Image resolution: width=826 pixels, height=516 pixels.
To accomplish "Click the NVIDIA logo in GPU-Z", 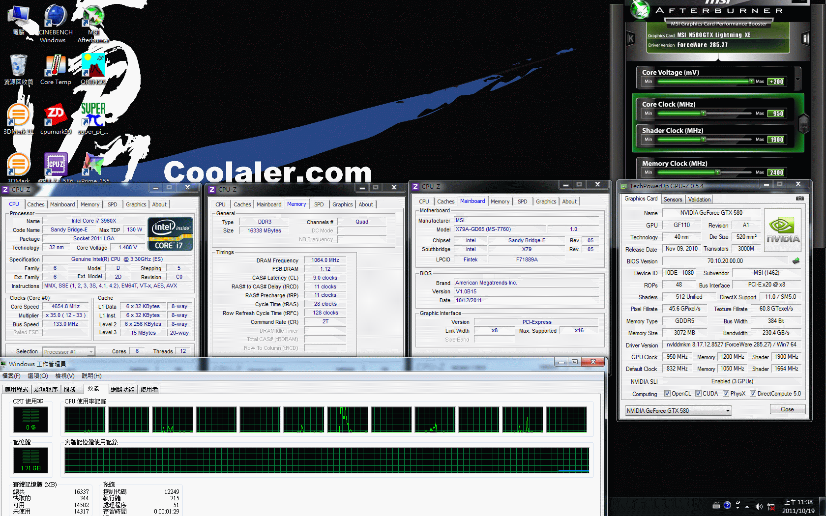I will 783,230.
